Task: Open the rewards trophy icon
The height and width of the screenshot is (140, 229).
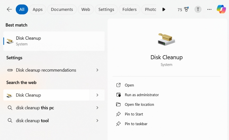Action: (186, 9)
